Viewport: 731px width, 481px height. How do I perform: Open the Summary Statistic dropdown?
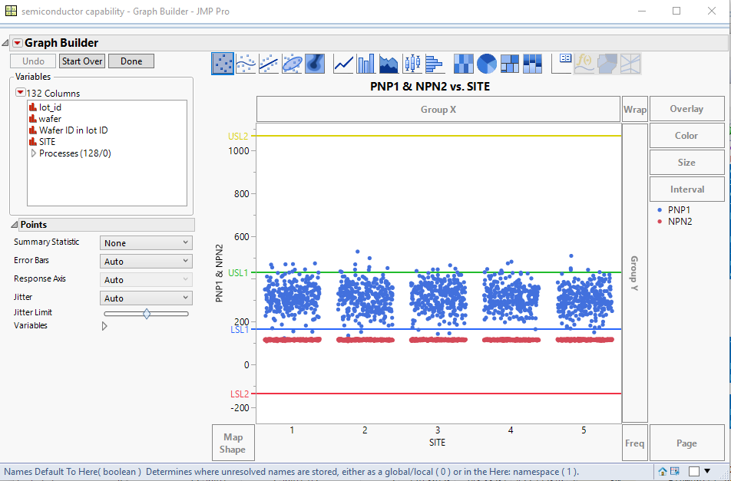146,243
